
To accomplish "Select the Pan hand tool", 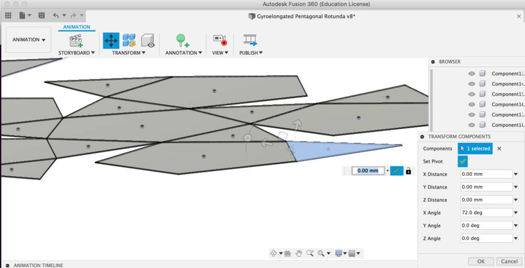I will (299, 253).
